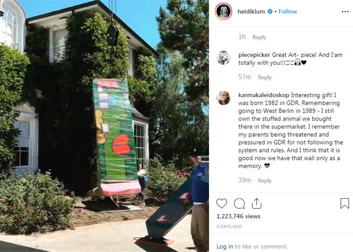The image size is (353, 252).
Task: Click blue verified badge next to heidiklum
Action: (270, 11)
